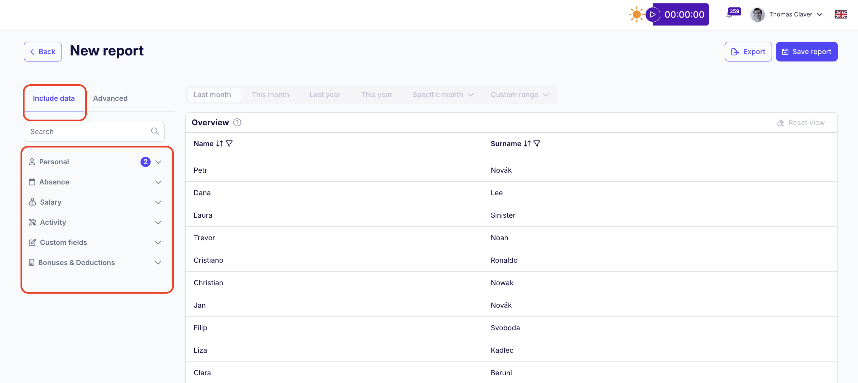Open the Name column filter funnel
The image size is (858, 383).
[x=229, y=144]
